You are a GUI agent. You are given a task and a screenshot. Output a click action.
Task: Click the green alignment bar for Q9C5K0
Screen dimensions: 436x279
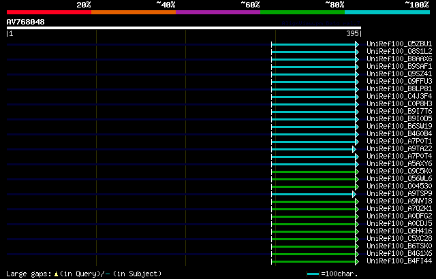(313, 172)
